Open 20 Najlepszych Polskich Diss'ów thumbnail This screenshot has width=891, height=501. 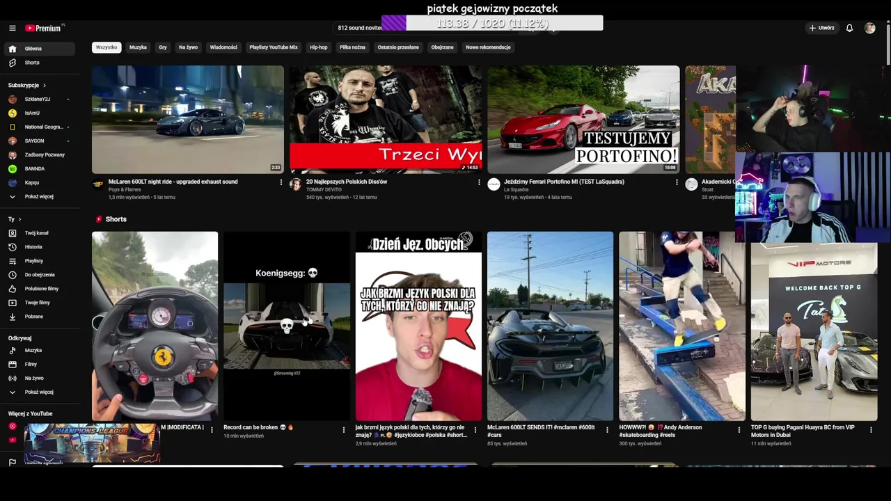(x=386, y=119)
